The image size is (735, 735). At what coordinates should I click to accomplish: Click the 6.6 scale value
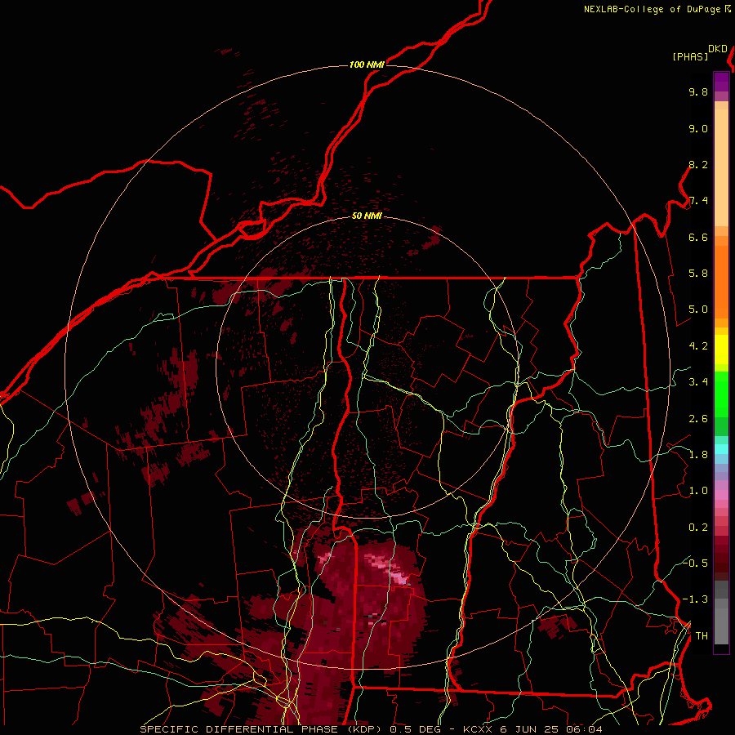tap(698, 237)
